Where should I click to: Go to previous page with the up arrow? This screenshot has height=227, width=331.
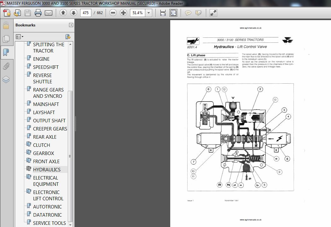tap(63, 13)
